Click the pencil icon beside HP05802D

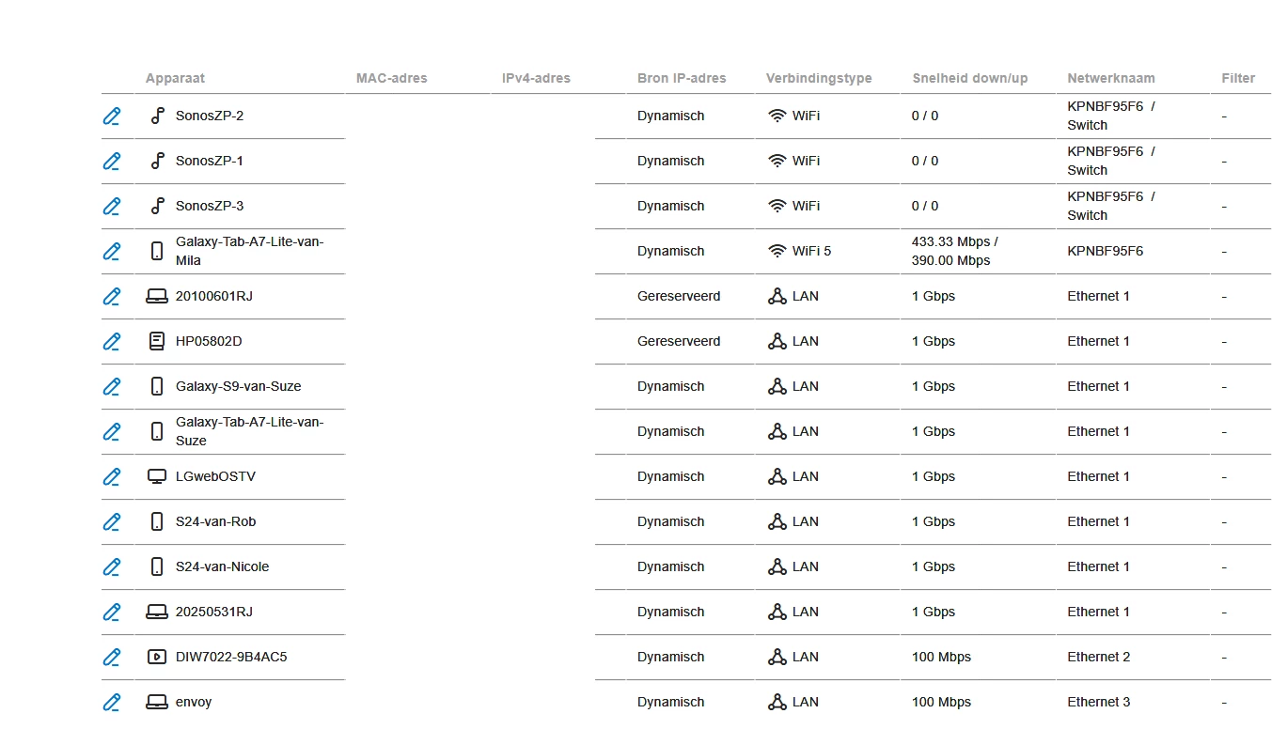tap(112, 342)
